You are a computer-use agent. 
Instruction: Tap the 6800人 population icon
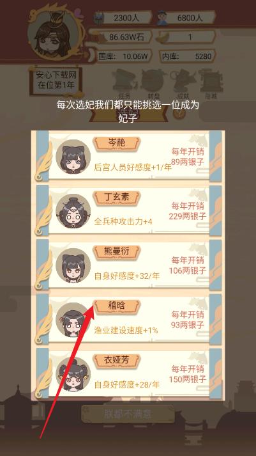click(163, 19)
